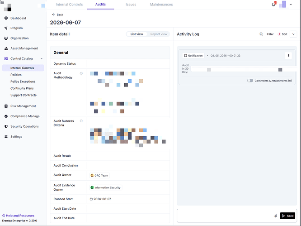The height and width of the screenshot is (226, 301).
Task: Click the Send button
Action: point(287,216)
